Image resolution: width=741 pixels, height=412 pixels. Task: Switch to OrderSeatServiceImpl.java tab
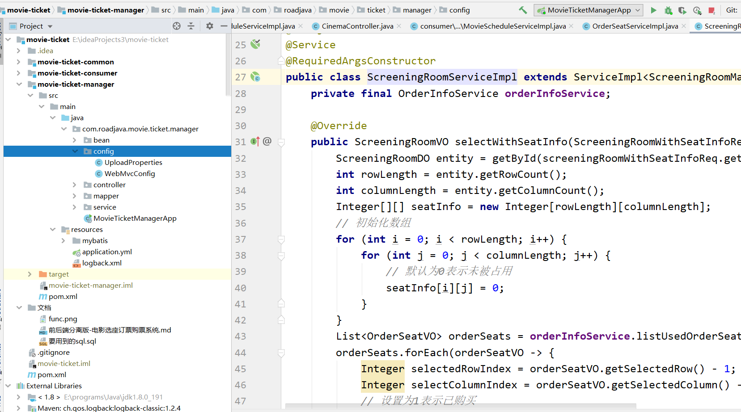tap(635, 26)
